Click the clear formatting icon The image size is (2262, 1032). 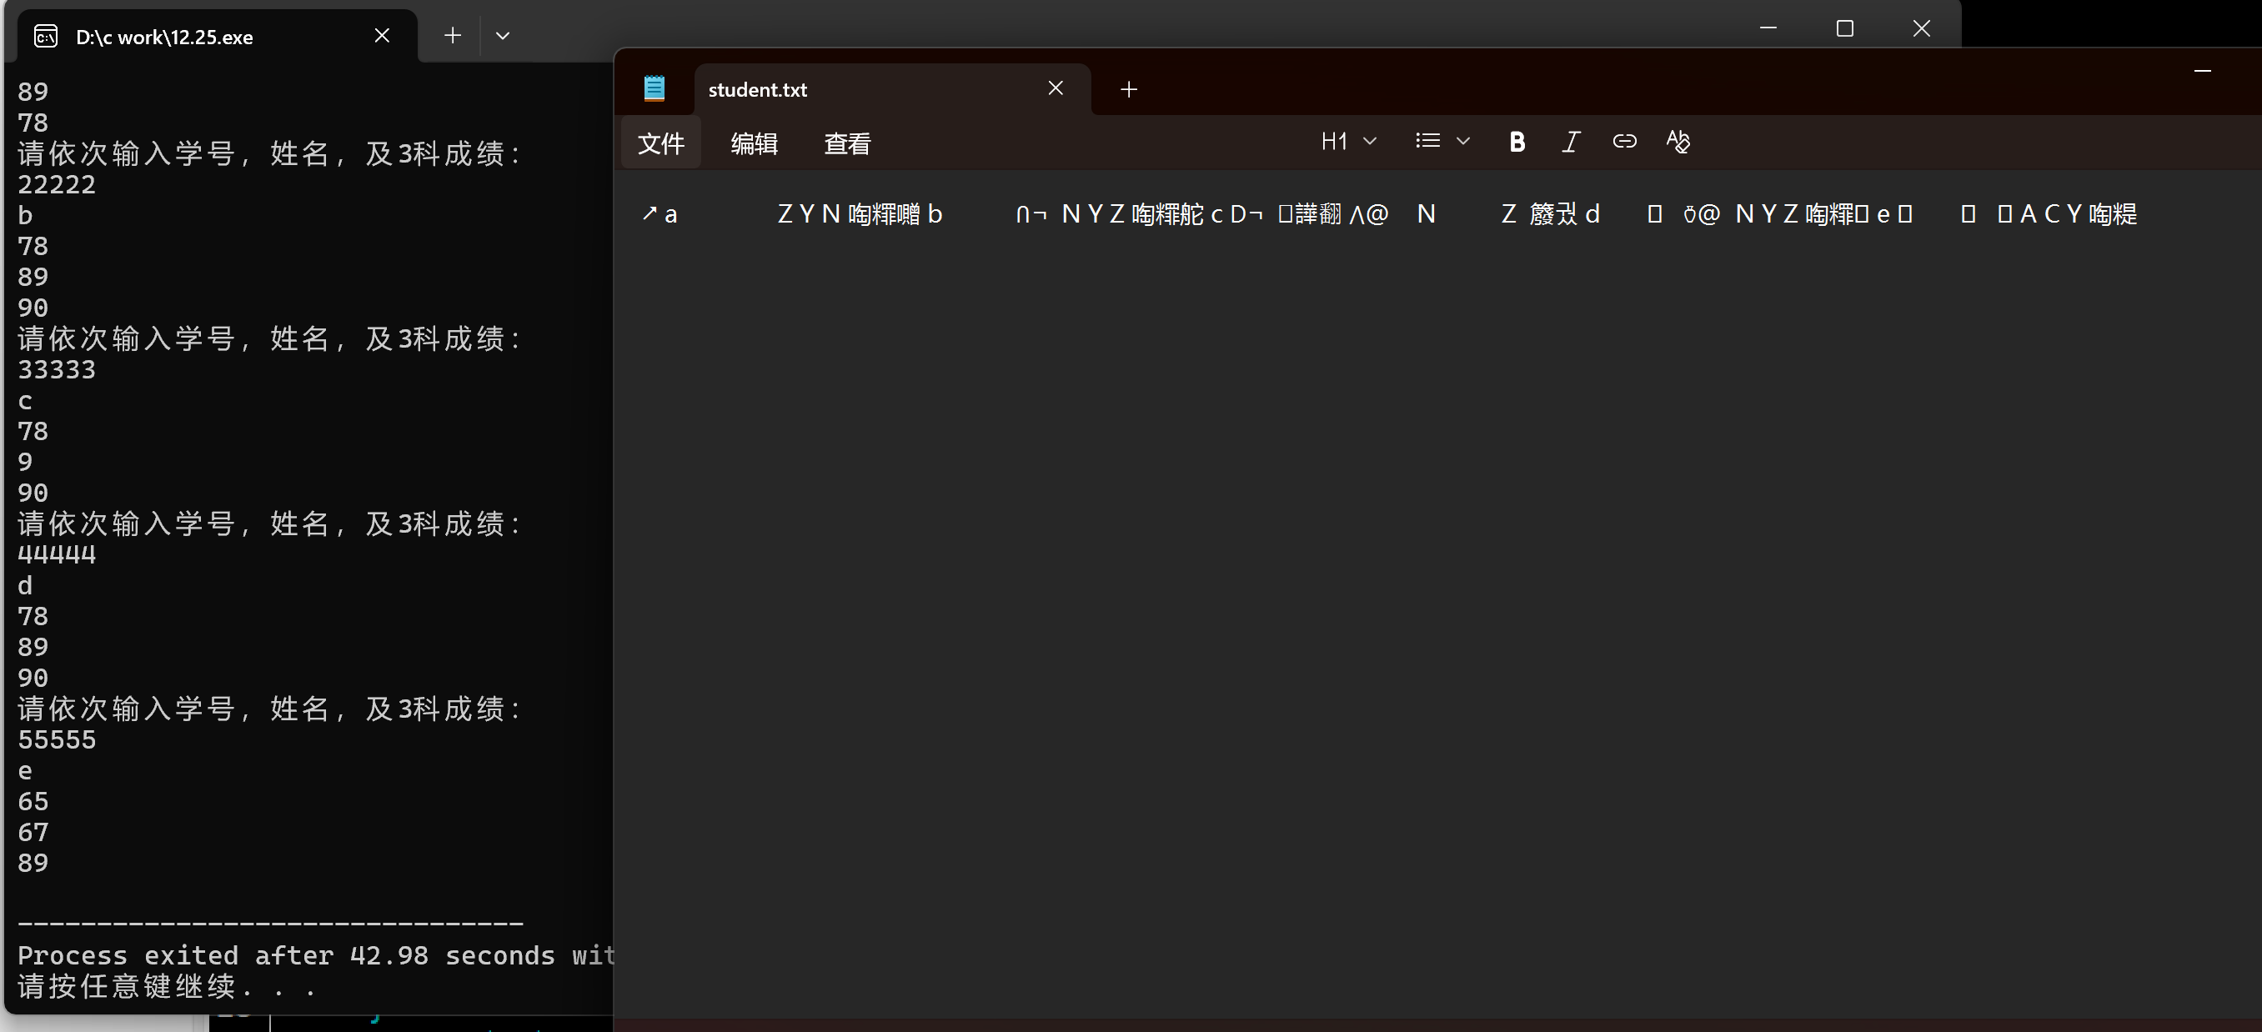click(1678, 142)
